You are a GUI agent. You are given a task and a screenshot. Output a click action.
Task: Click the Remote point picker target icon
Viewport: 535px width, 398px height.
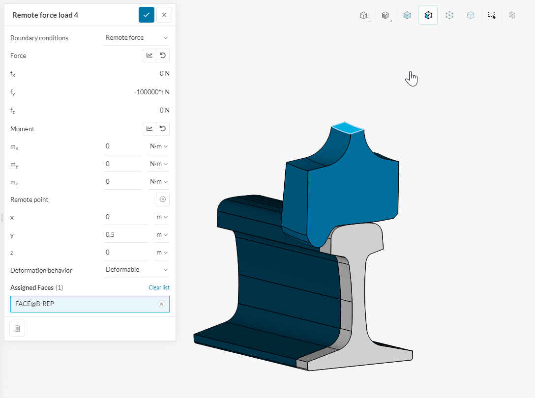pyautogui.click(x=163, y=199)
